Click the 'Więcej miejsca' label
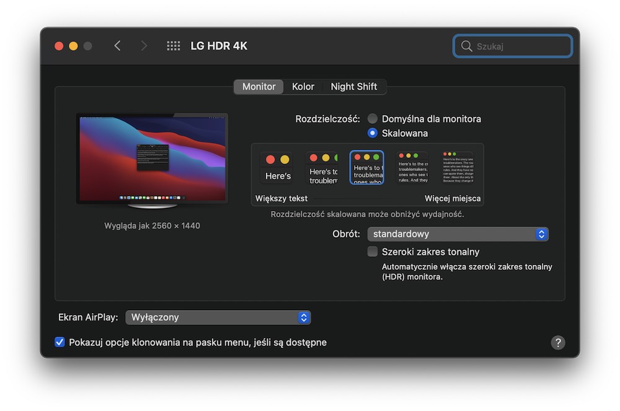This screenshot has width=620, height=411. 453,198
